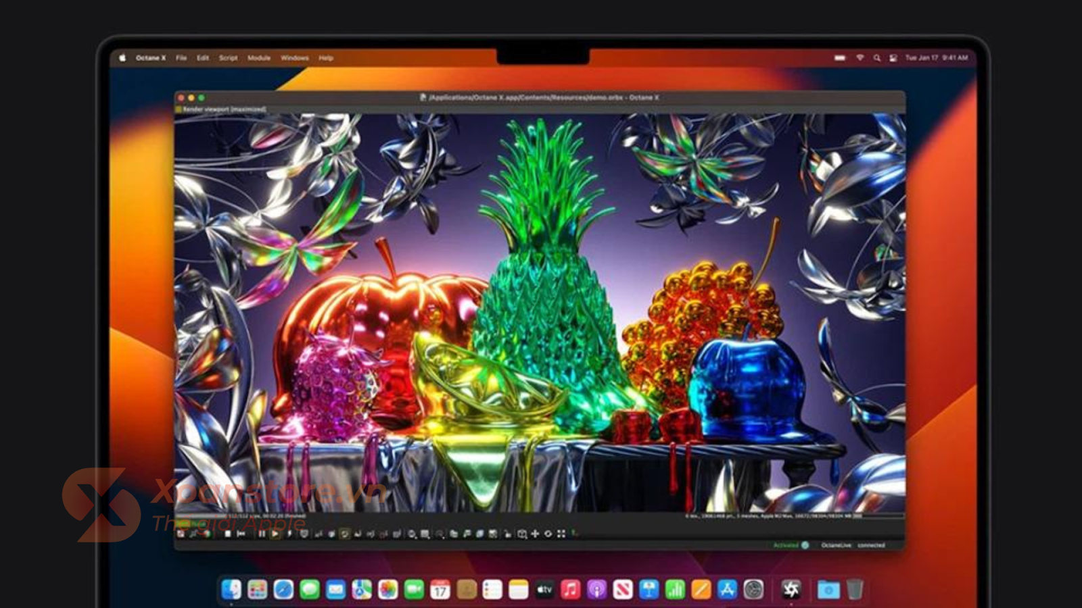Click the date and time in menu bar
Viewport: 1082px width, 608px height.
tap(937, 58)
